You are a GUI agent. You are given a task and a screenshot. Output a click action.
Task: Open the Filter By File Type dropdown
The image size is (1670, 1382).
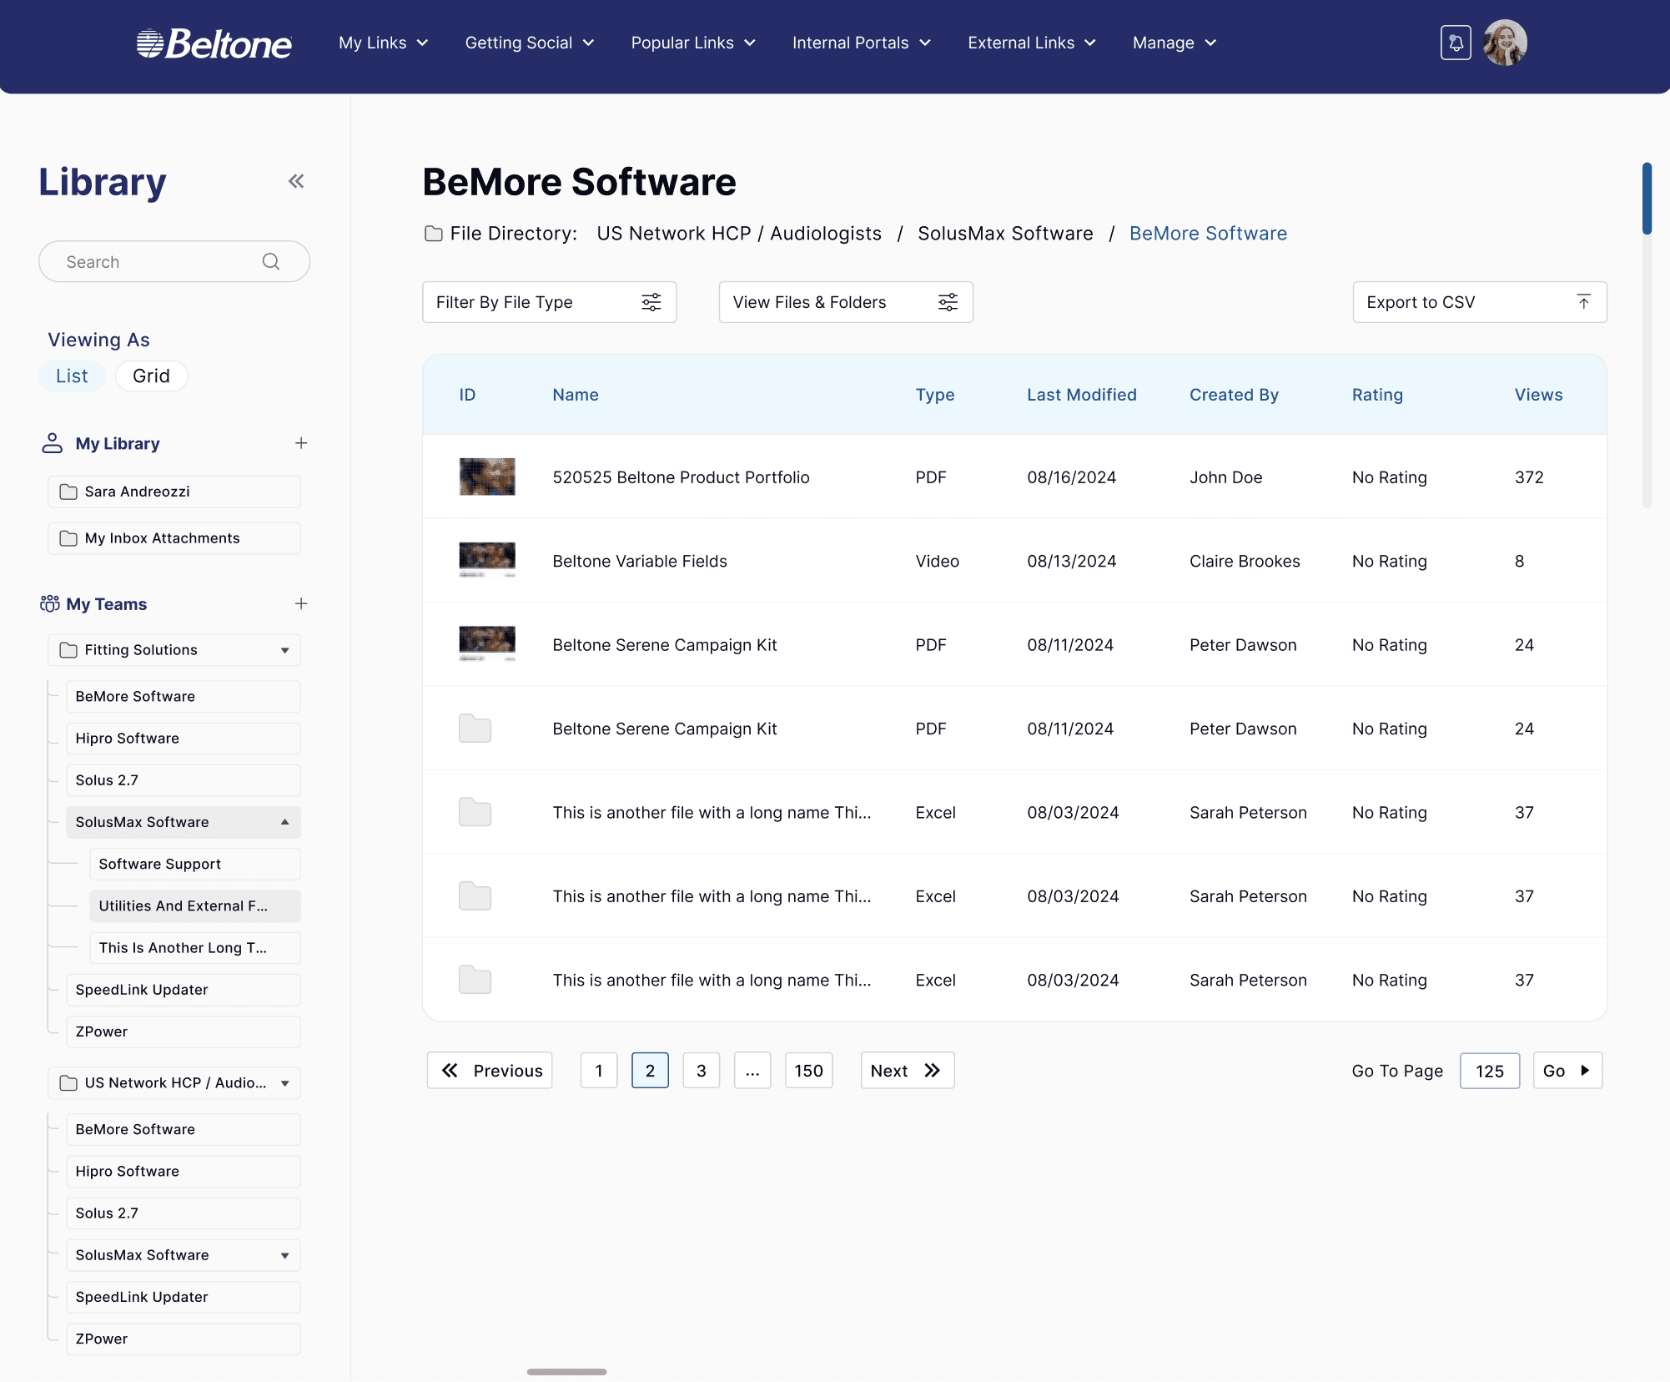549,302
